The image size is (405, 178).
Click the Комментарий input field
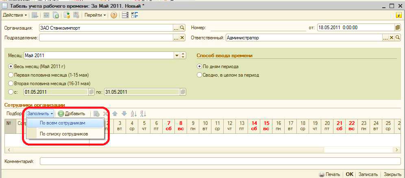tap(220, 161)
